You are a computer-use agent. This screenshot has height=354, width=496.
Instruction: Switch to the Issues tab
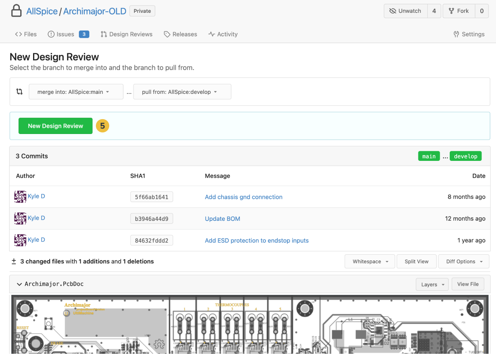[68, 34]
